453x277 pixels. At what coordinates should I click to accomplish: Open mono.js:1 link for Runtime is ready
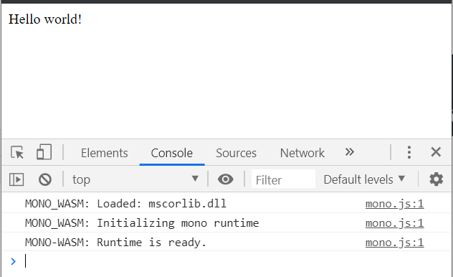tap(394, 243)
